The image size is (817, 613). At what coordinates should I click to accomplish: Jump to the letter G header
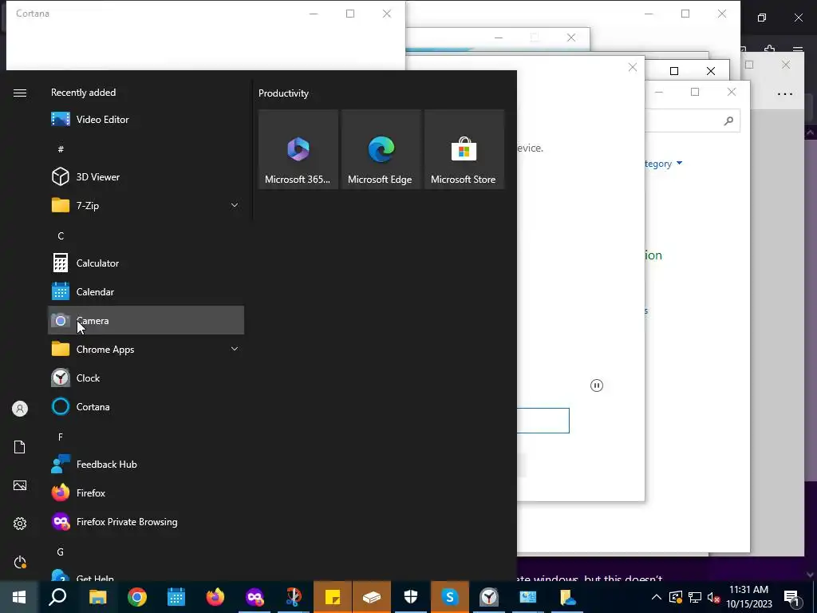coord(61,552)
